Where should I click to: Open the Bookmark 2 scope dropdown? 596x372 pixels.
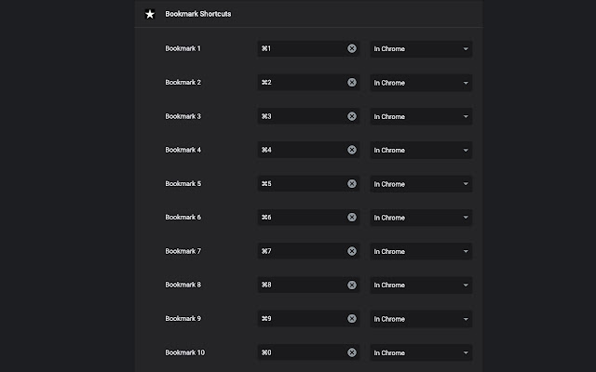[x=421, y=83]
